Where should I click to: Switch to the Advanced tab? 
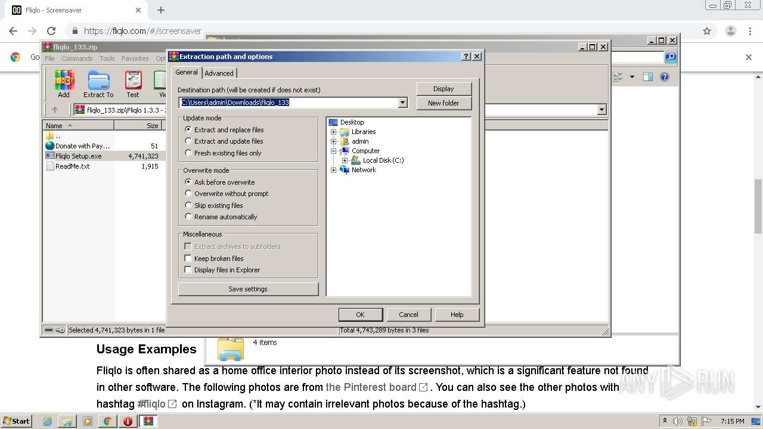click(x=219, y=73)
